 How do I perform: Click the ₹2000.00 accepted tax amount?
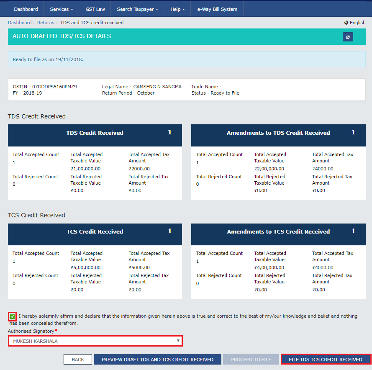[x=139, y=169]
